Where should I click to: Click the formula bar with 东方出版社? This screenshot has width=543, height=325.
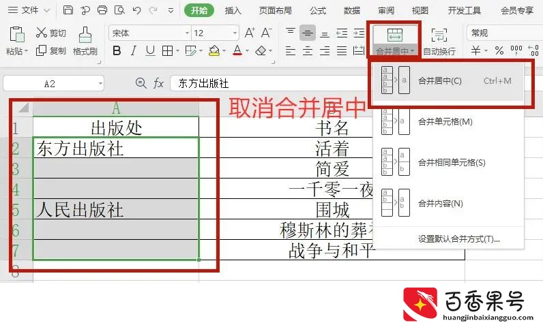pyautogui.click(x=270, y=83)
